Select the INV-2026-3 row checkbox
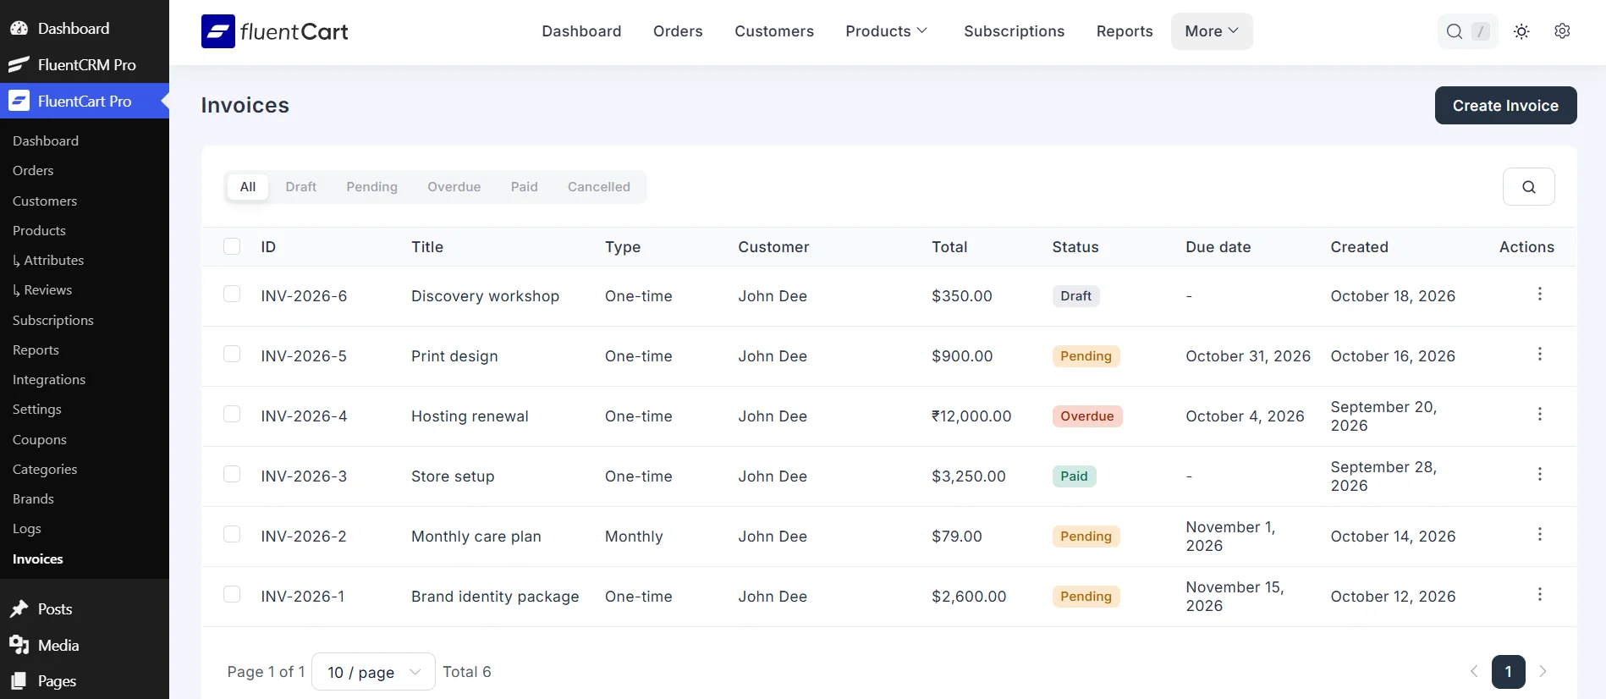1606x699 pixels. click(x=232, y=474)
